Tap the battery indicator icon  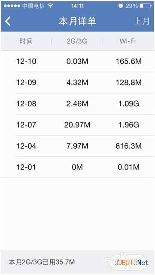tap(146, 6)
